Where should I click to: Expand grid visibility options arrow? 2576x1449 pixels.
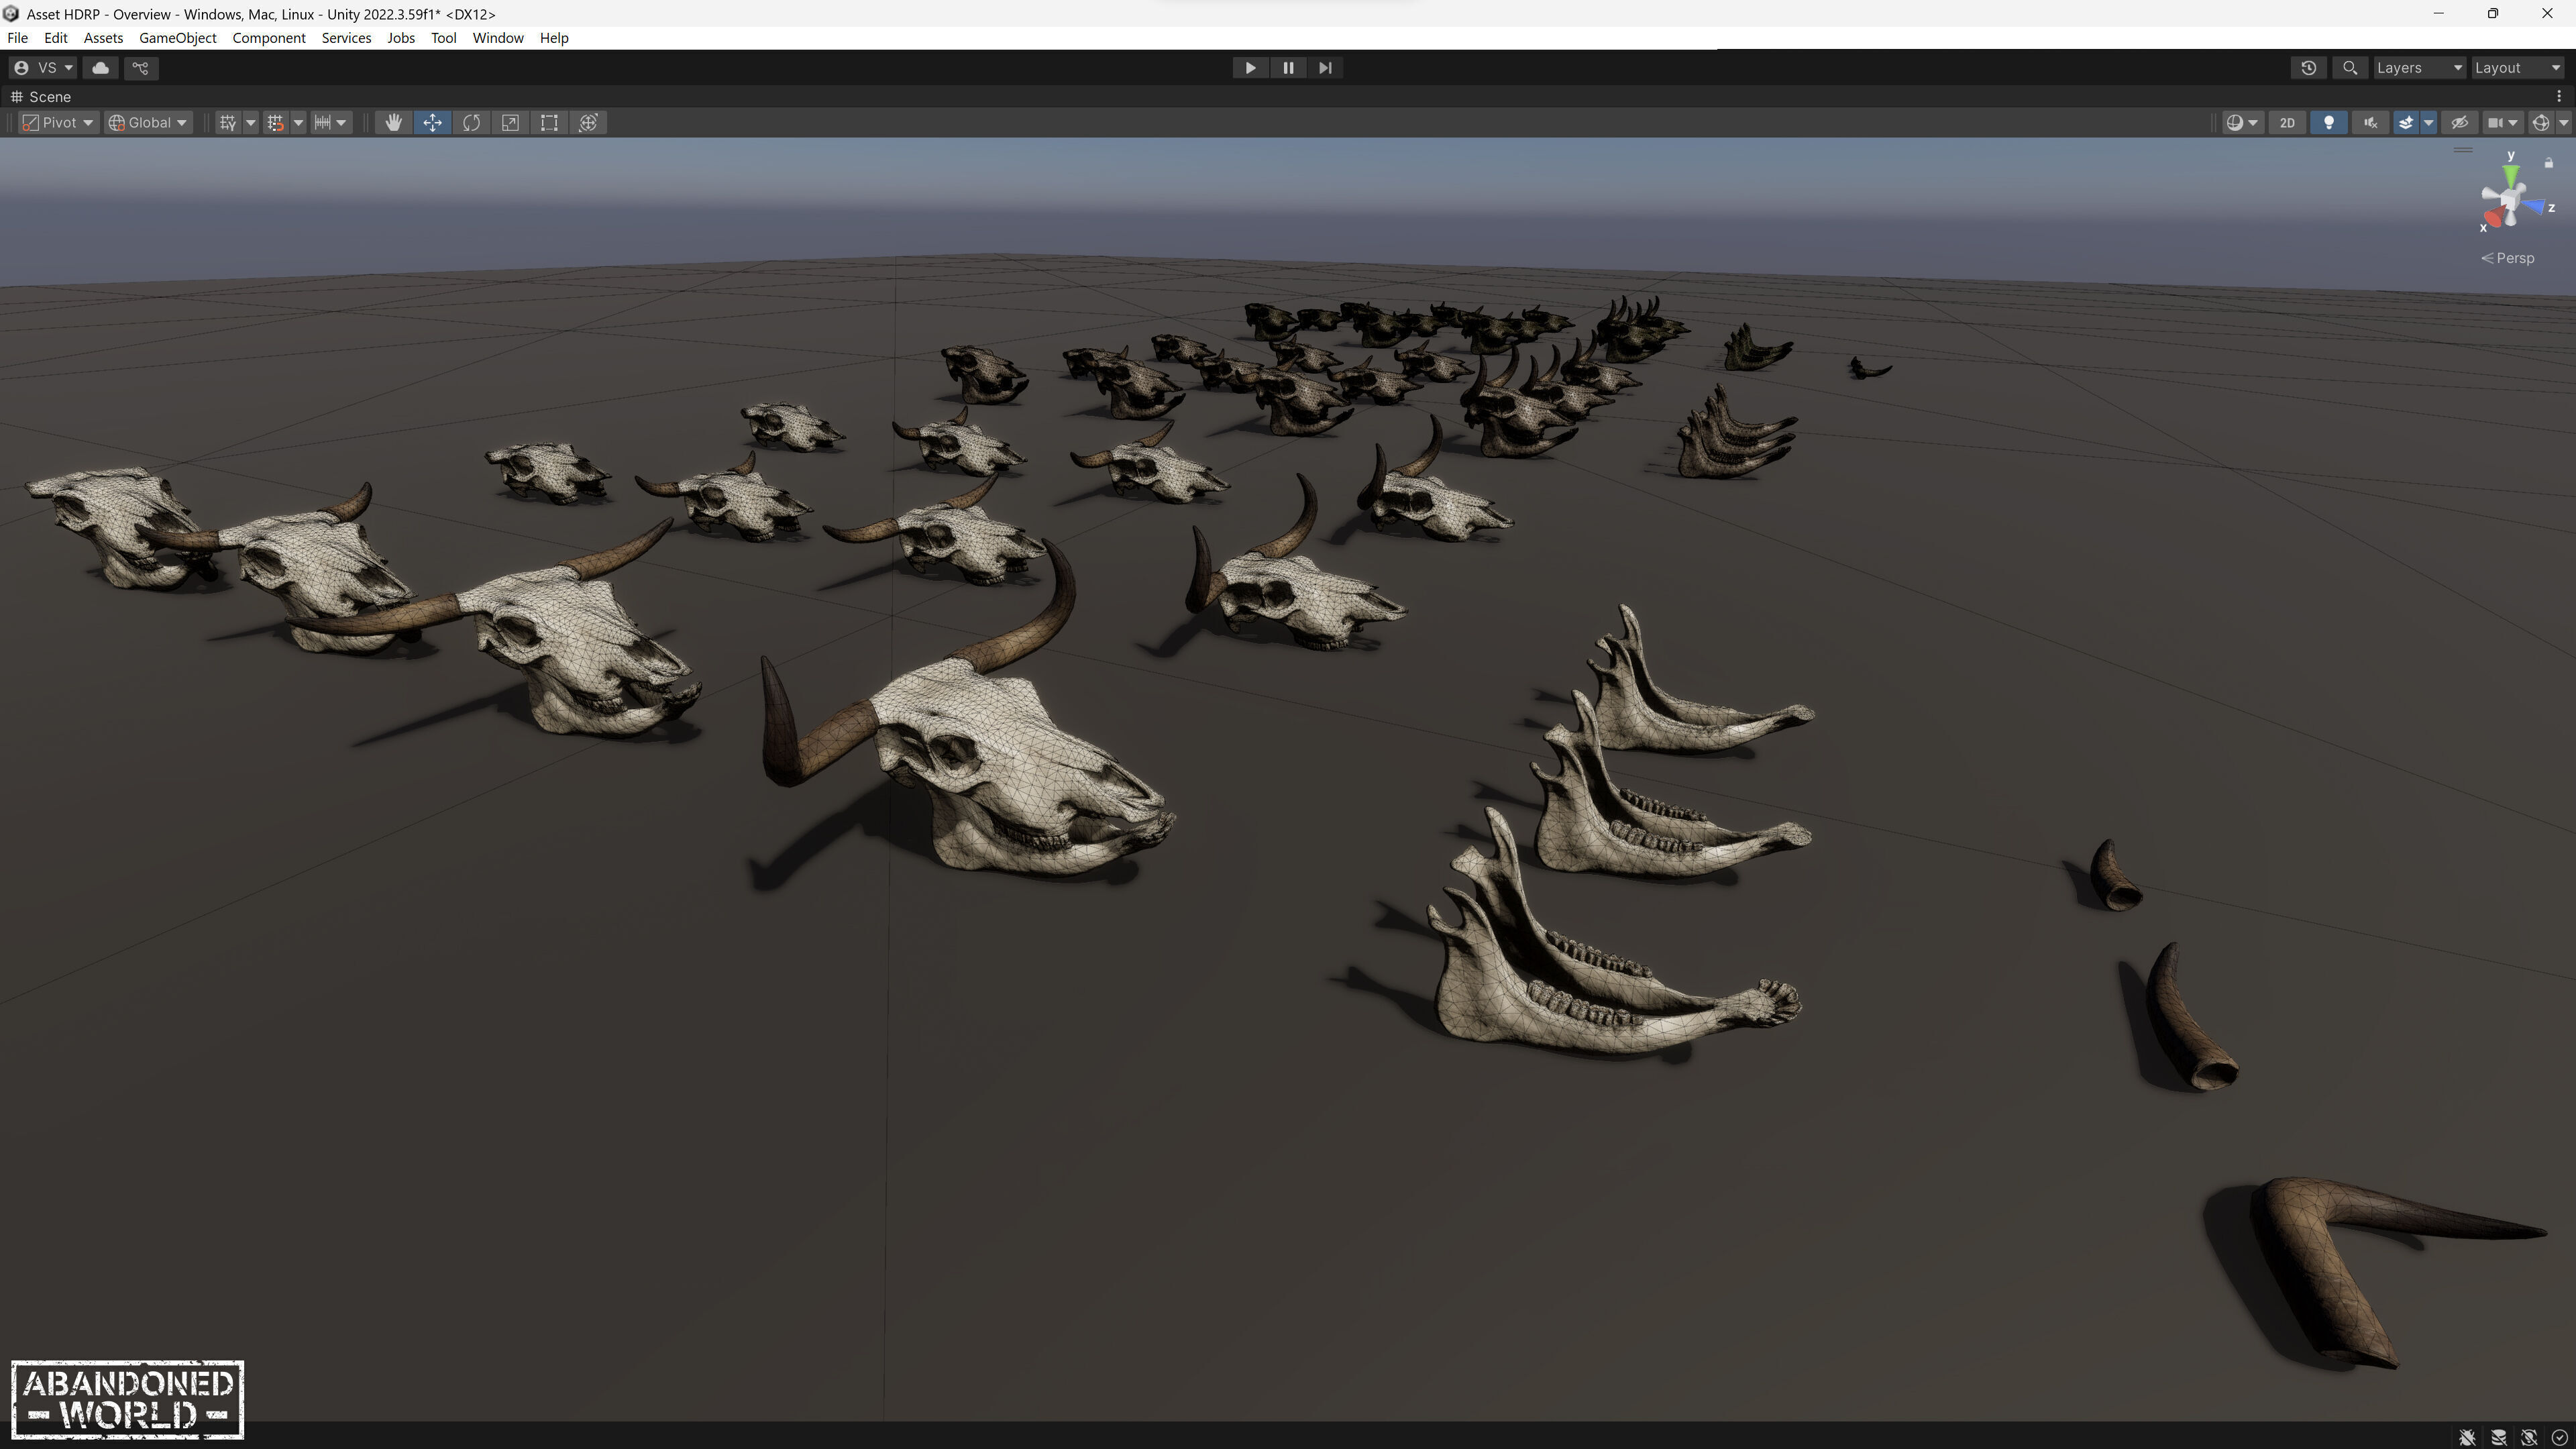pos(250,122)
